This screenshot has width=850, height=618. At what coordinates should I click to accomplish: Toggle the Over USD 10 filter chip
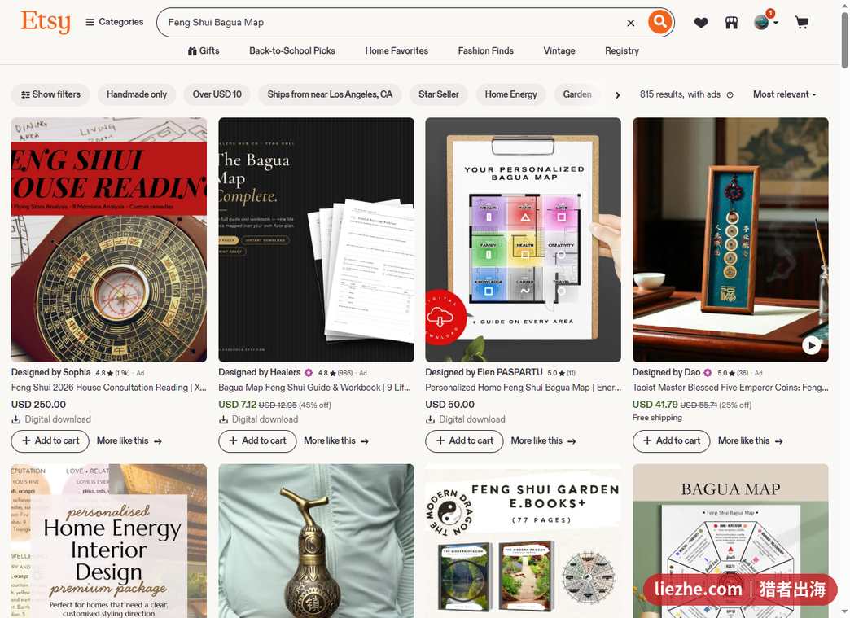point(217,94)
